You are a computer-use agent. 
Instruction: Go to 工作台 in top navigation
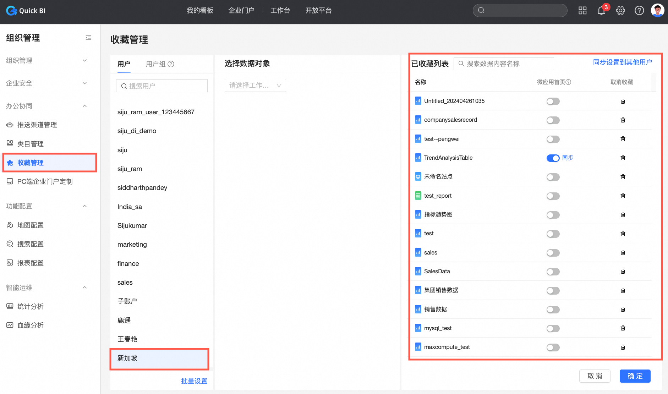click(x=280, y=11)
